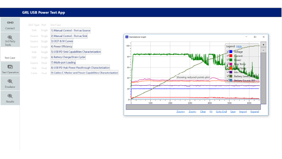Image resolution: width=282 pixels, height=159 pixels.
Task: Clear the graph with the Clear link
Action: pyautogui.click(x=203, y=112)
